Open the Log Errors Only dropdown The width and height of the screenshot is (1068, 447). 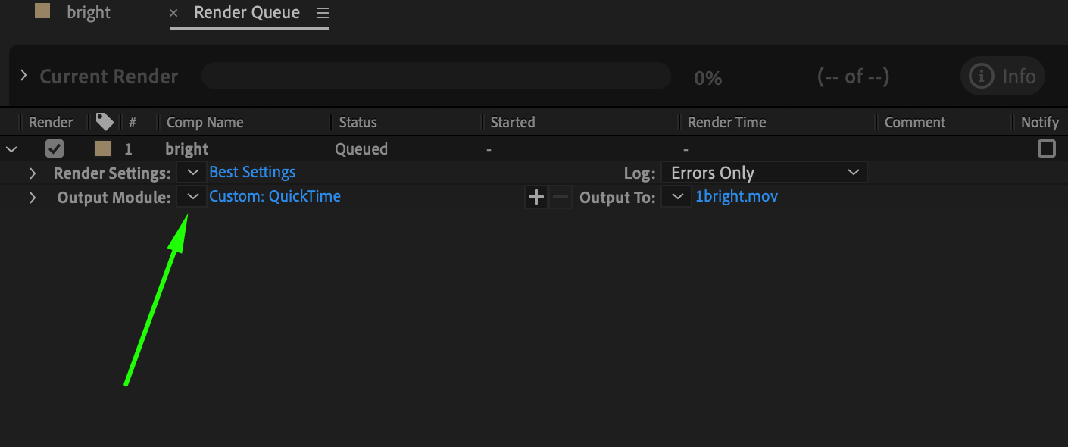764,173
